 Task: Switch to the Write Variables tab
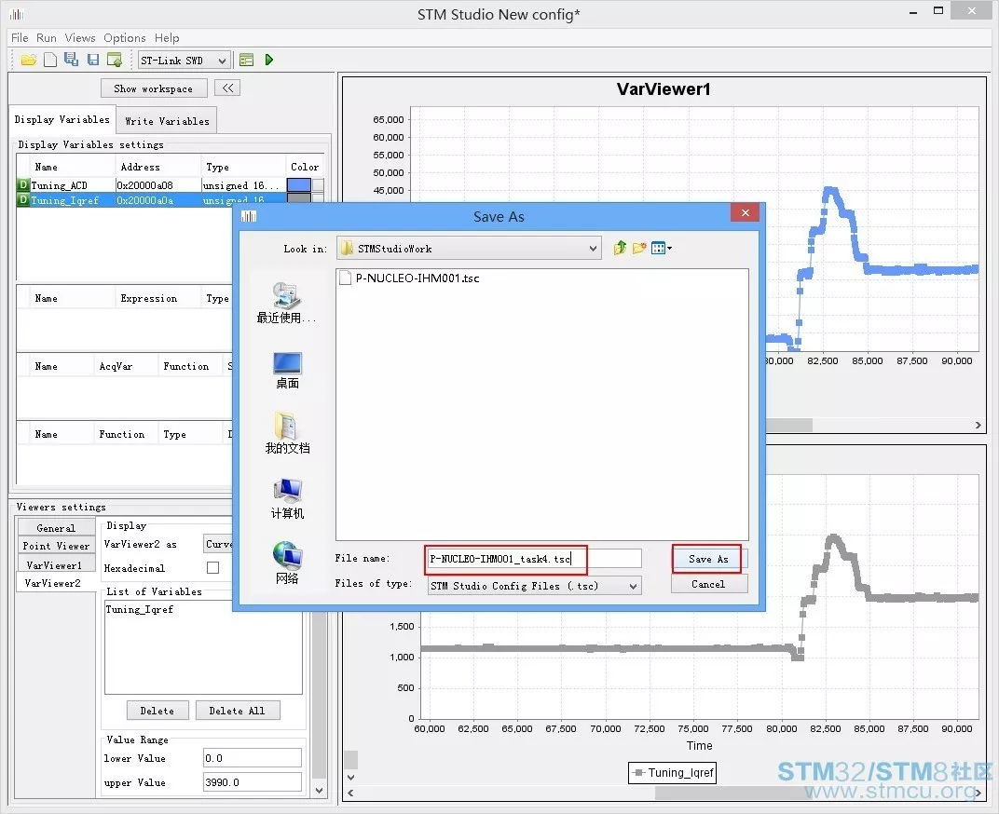pyautogui.click(x=167, y=121)
